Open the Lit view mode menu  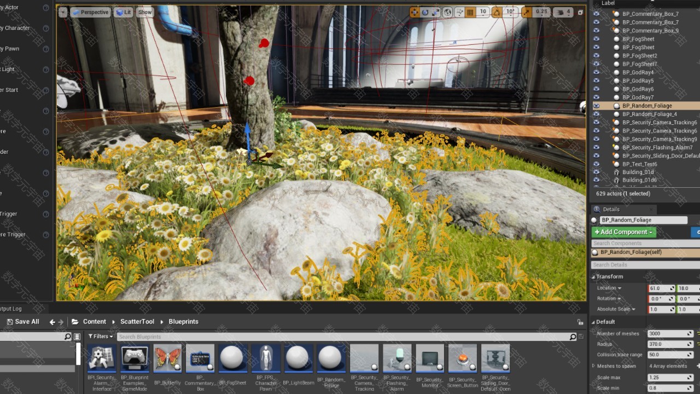(x=124, y=12)
